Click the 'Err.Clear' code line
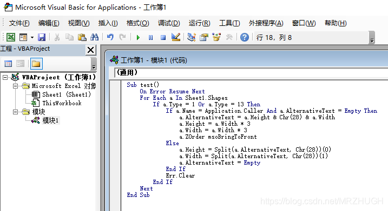This screenshot has height=211, width=388. 180,175
